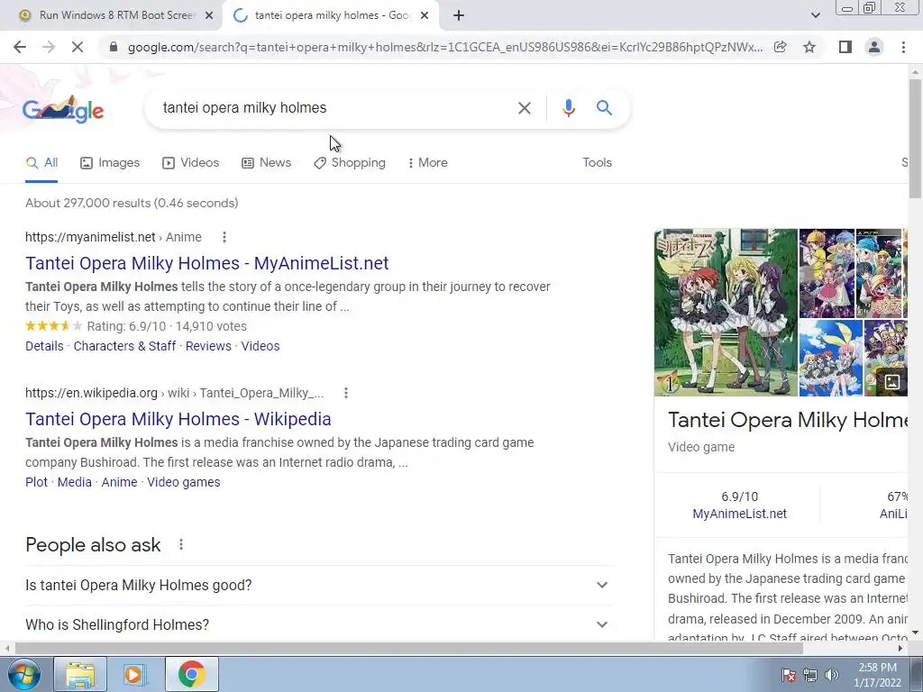Select the All results tab
Viewport: 923px width, 692px height.
(x=41, y=162)
